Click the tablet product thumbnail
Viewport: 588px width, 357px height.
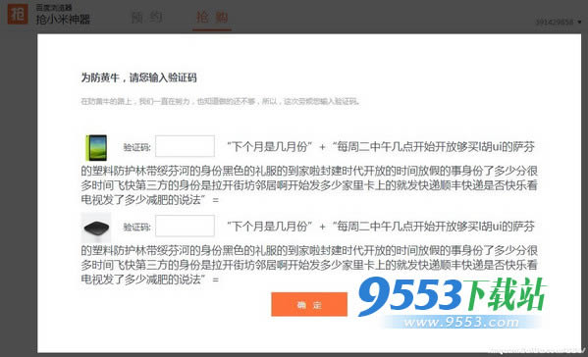click(96, 147)
